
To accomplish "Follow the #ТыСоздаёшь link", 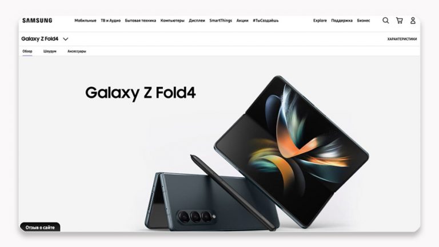I will (x=266, y=21).
